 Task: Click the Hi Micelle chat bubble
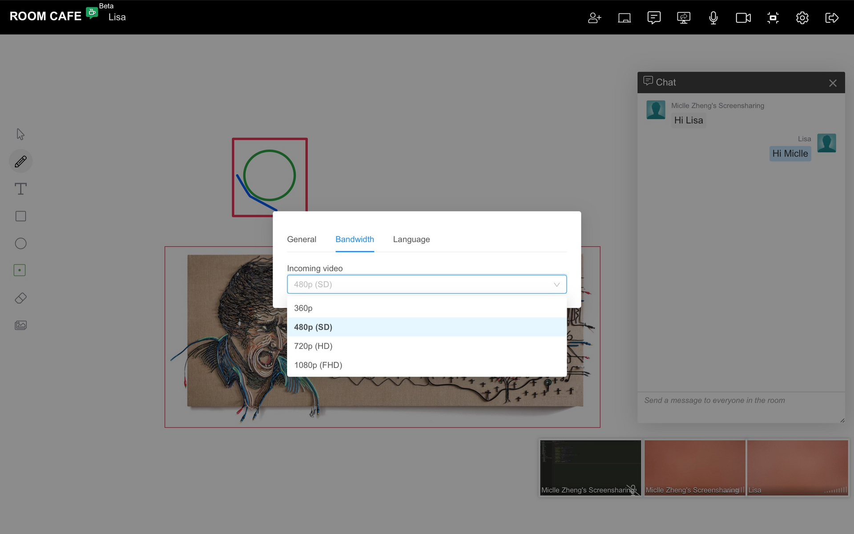click(790, 154)
